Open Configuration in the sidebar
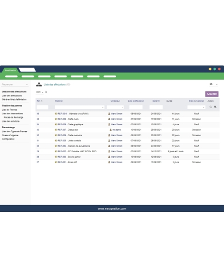Viewport: 224px width, 278px height. click(8, 139)
